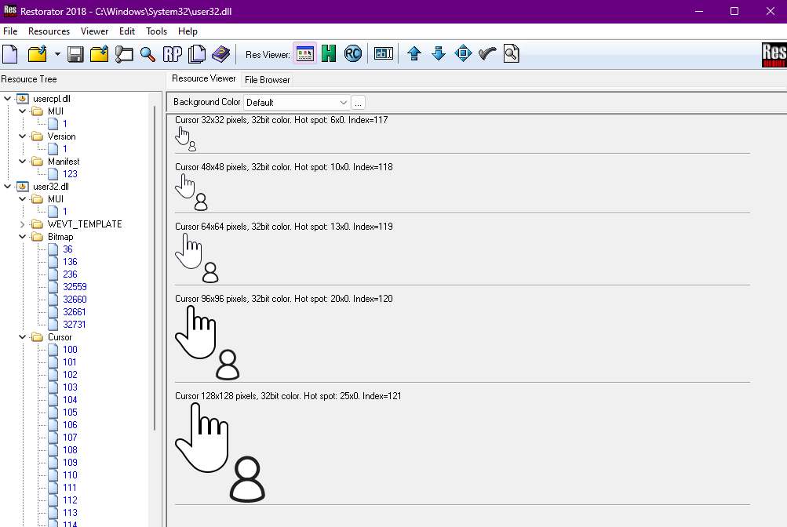
Task: Click the New file toolbar icon
Action: (10, 53)
